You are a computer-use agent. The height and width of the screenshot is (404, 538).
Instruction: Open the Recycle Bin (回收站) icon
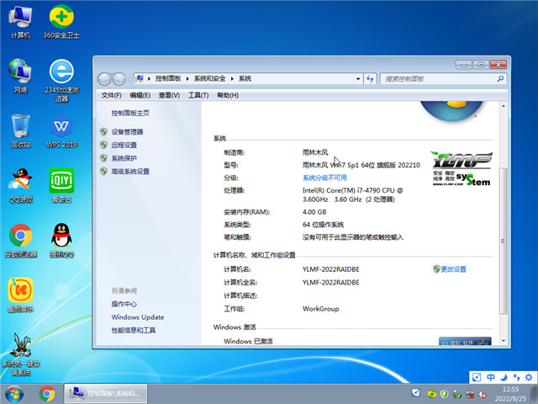click(x=20, y=127)
